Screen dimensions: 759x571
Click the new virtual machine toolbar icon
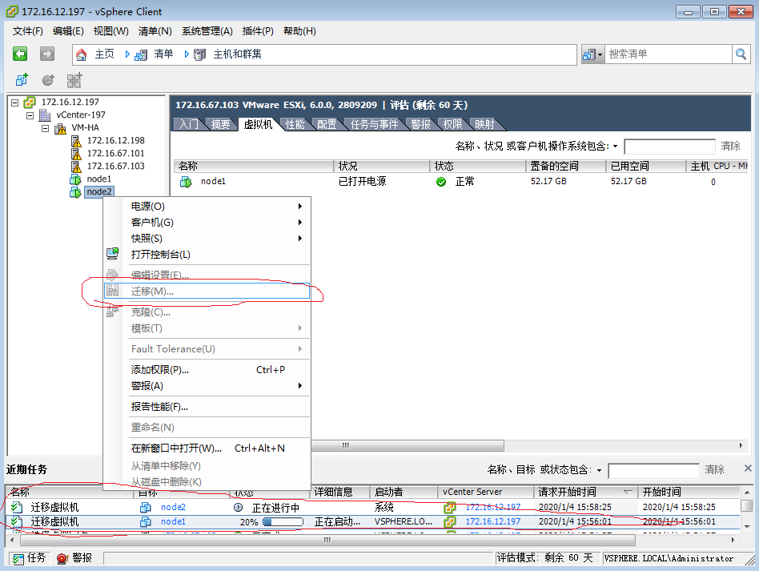point(22,80)
